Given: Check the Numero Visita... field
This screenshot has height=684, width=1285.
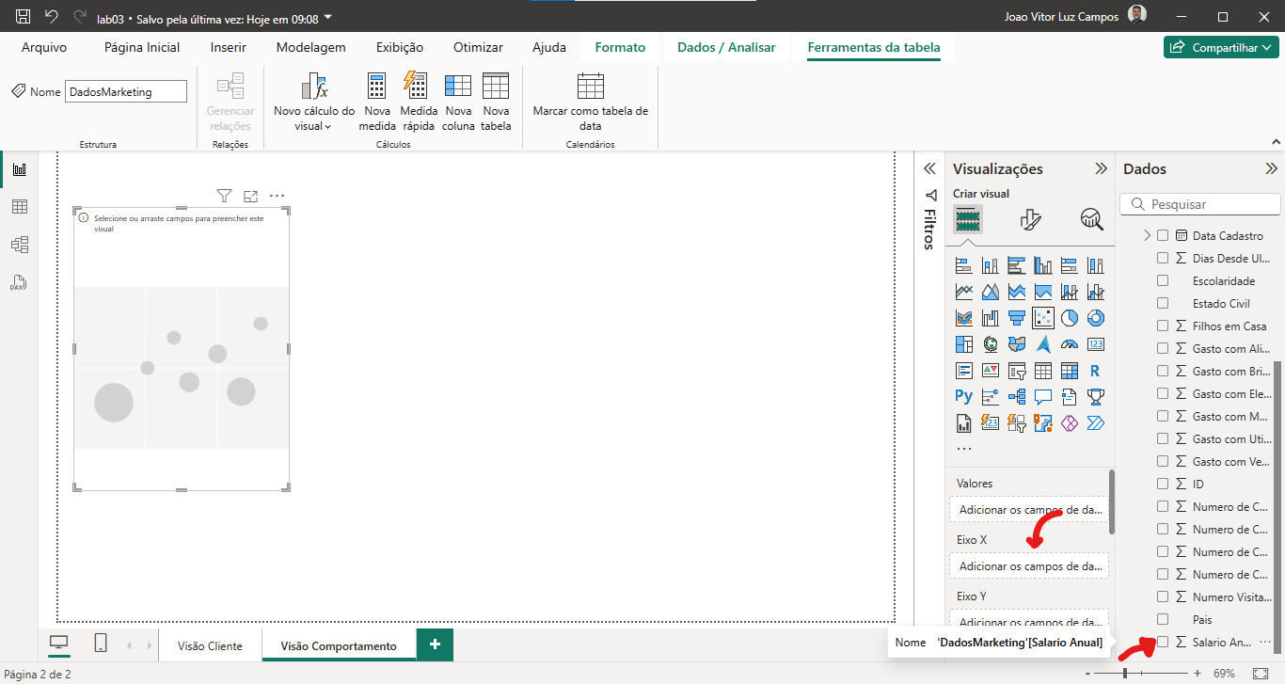Looking at the screenshot, I should point(1163,597).
